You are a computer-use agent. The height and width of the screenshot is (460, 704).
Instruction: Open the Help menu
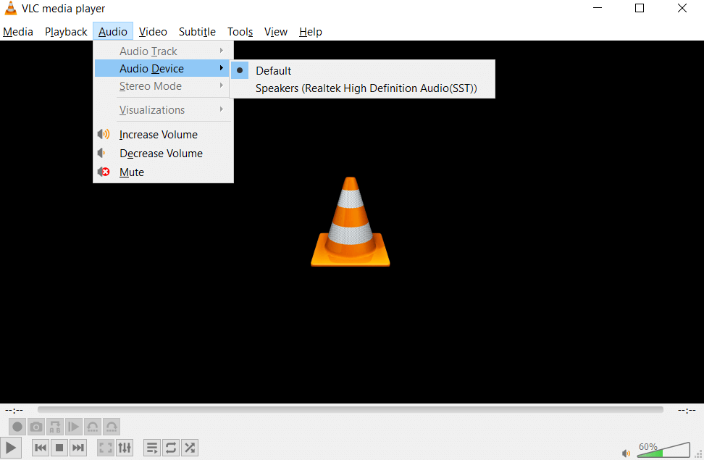tap(310, 32)
